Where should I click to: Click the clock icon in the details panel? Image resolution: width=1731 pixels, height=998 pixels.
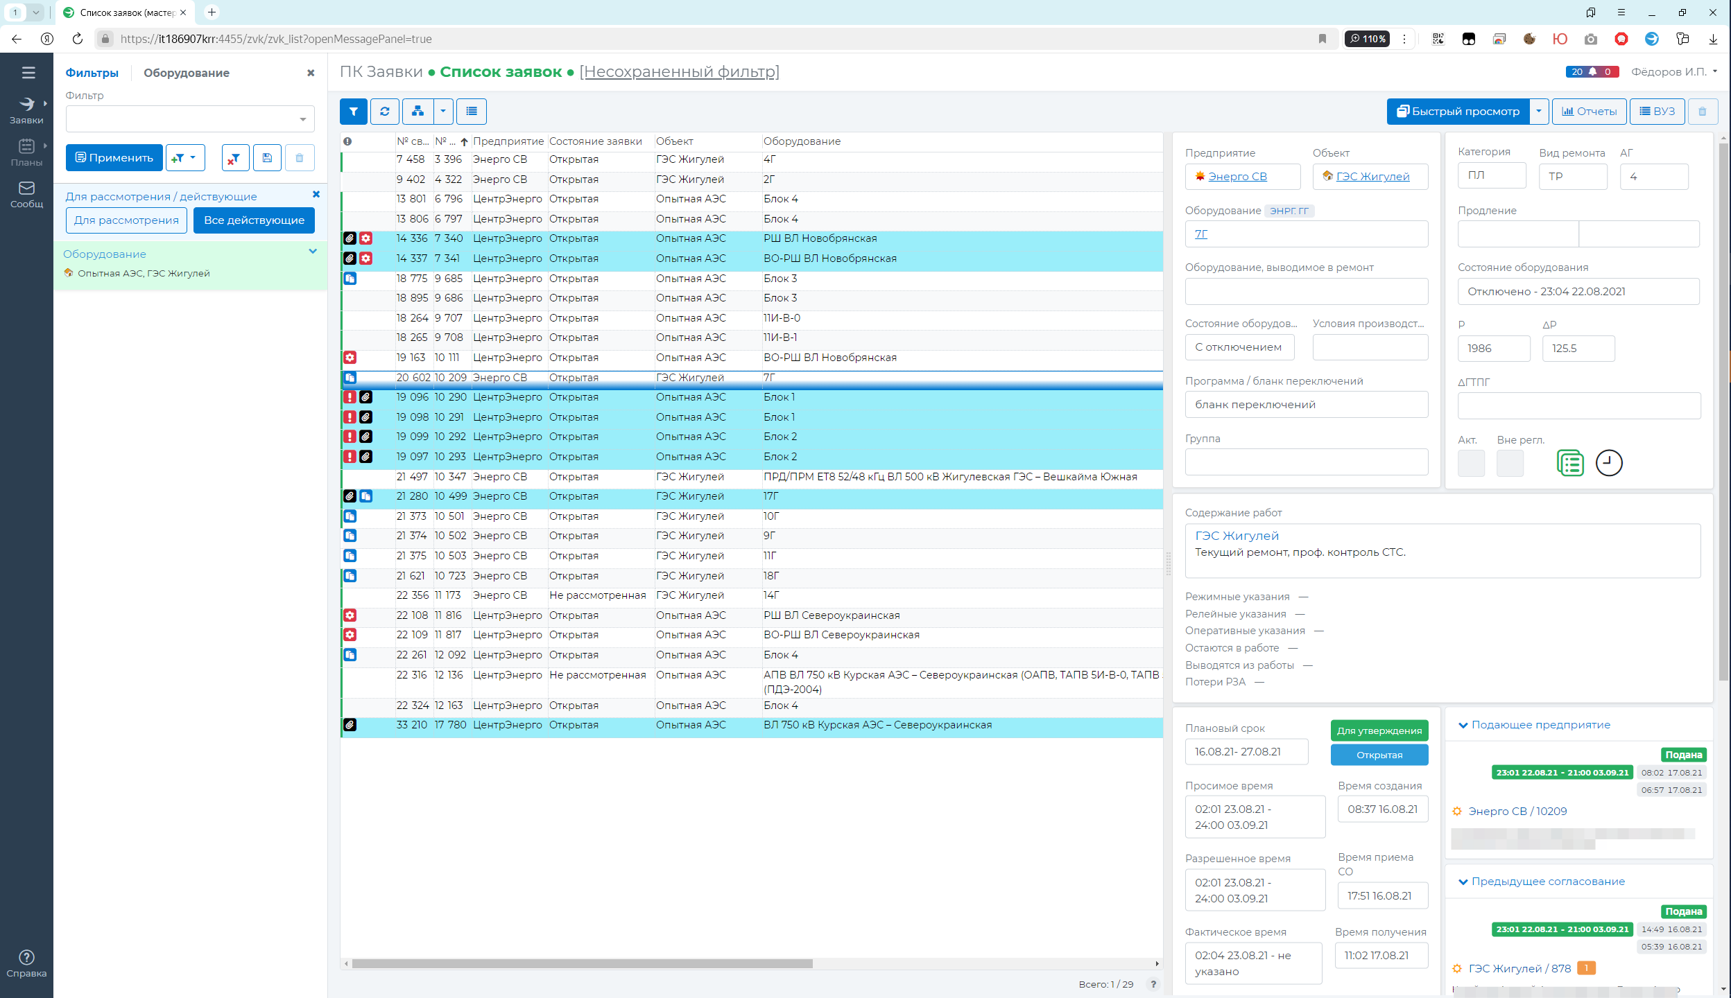click(x=1608, y=463)
